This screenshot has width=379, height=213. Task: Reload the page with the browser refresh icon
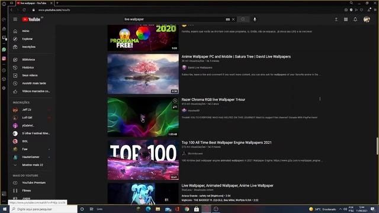(x=24, y=10)
